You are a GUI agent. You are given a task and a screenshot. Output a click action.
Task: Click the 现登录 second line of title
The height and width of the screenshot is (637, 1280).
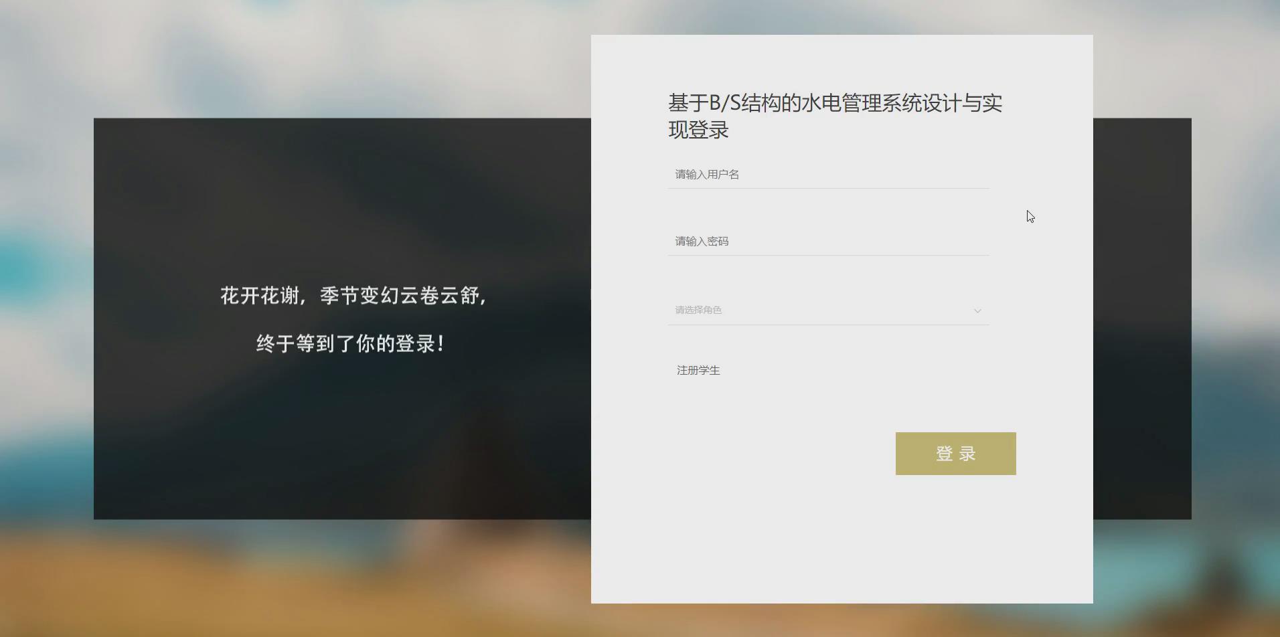coord(698,130)
